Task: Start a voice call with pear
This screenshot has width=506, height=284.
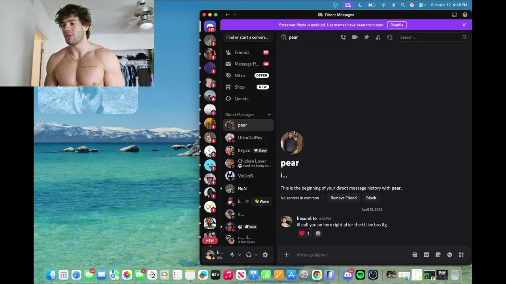Action: [x=343, y=37]
